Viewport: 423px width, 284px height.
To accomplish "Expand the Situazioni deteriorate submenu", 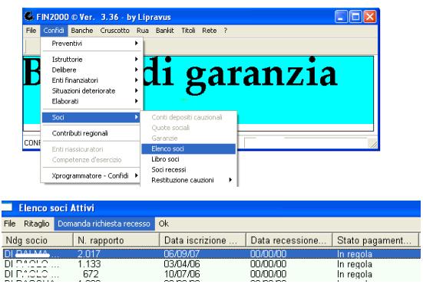I will coord(91,90).
